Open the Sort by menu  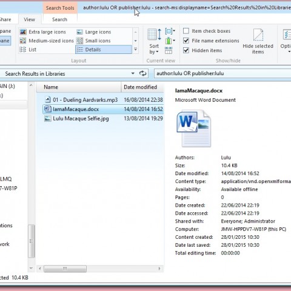[154, 42]
